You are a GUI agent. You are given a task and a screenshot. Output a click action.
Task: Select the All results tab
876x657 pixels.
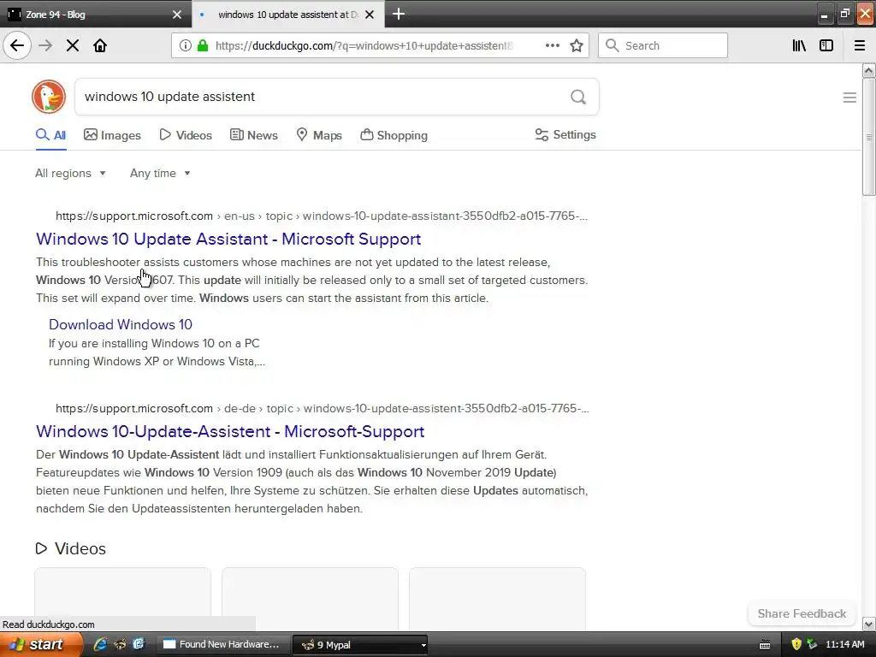pyautogui.click(x=50, y=135)
